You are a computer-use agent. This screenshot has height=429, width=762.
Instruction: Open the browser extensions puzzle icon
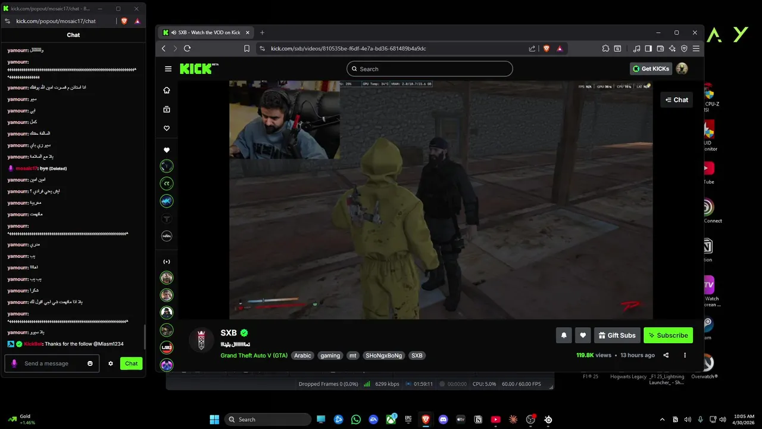[x=605, y=49]
